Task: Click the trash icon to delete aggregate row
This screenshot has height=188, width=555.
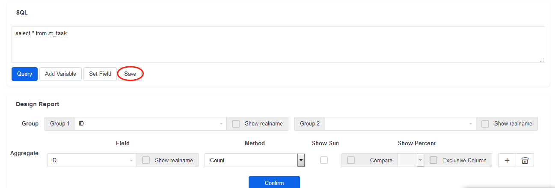Action: (x=525, y=160)
